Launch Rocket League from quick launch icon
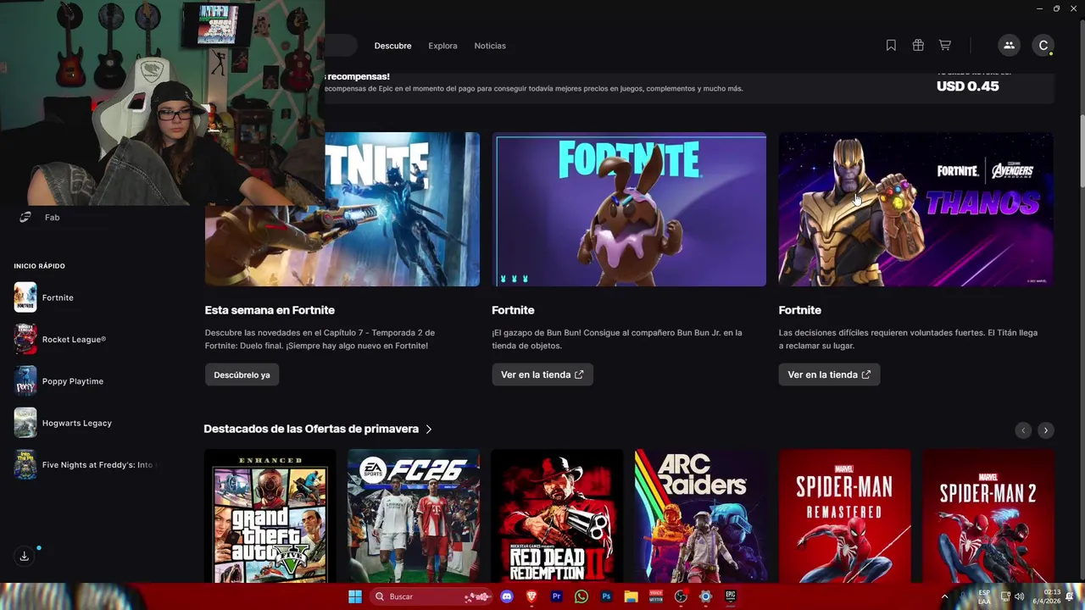This screenshot has height=610, width=1085. (x=25, y=339)
